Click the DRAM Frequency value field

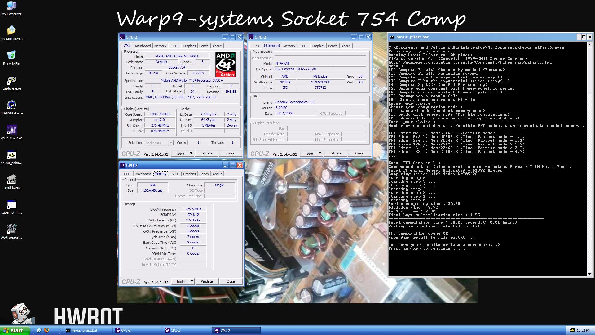(x=193, y=209)
